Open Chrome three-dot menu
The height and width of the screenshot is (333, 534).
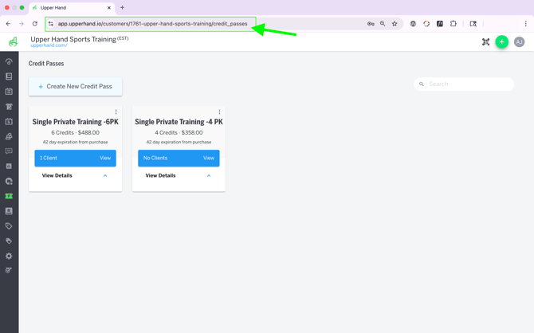click(525, 24)
